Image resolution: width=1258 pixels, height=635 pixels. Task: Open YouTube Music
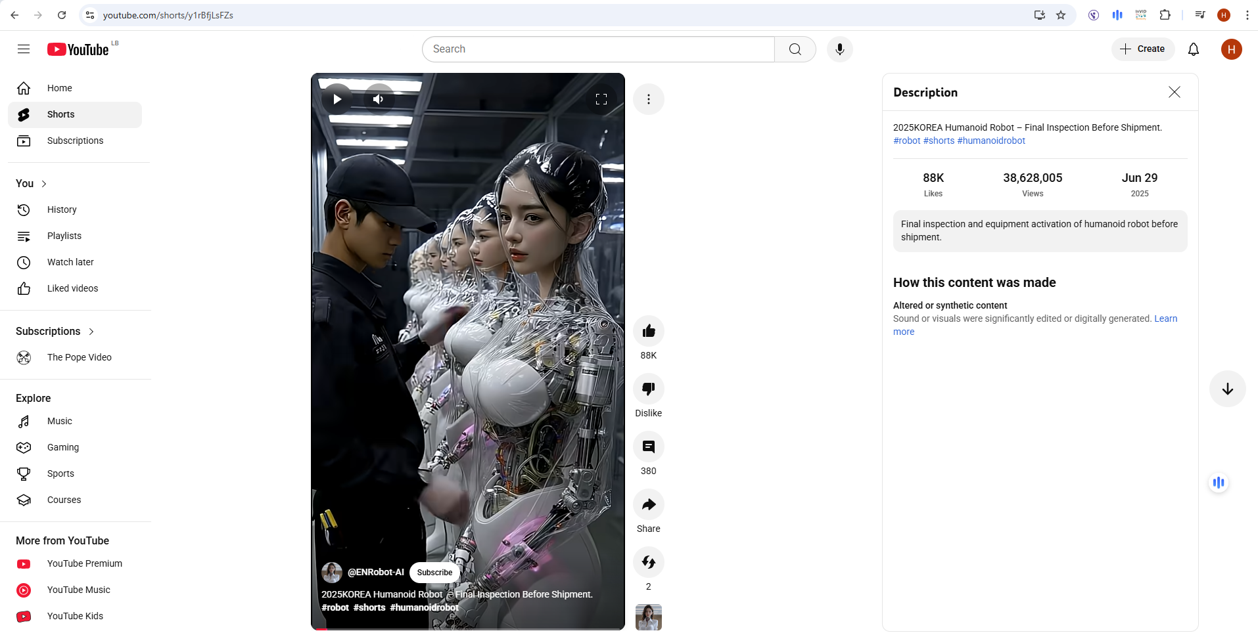(75, 590)
